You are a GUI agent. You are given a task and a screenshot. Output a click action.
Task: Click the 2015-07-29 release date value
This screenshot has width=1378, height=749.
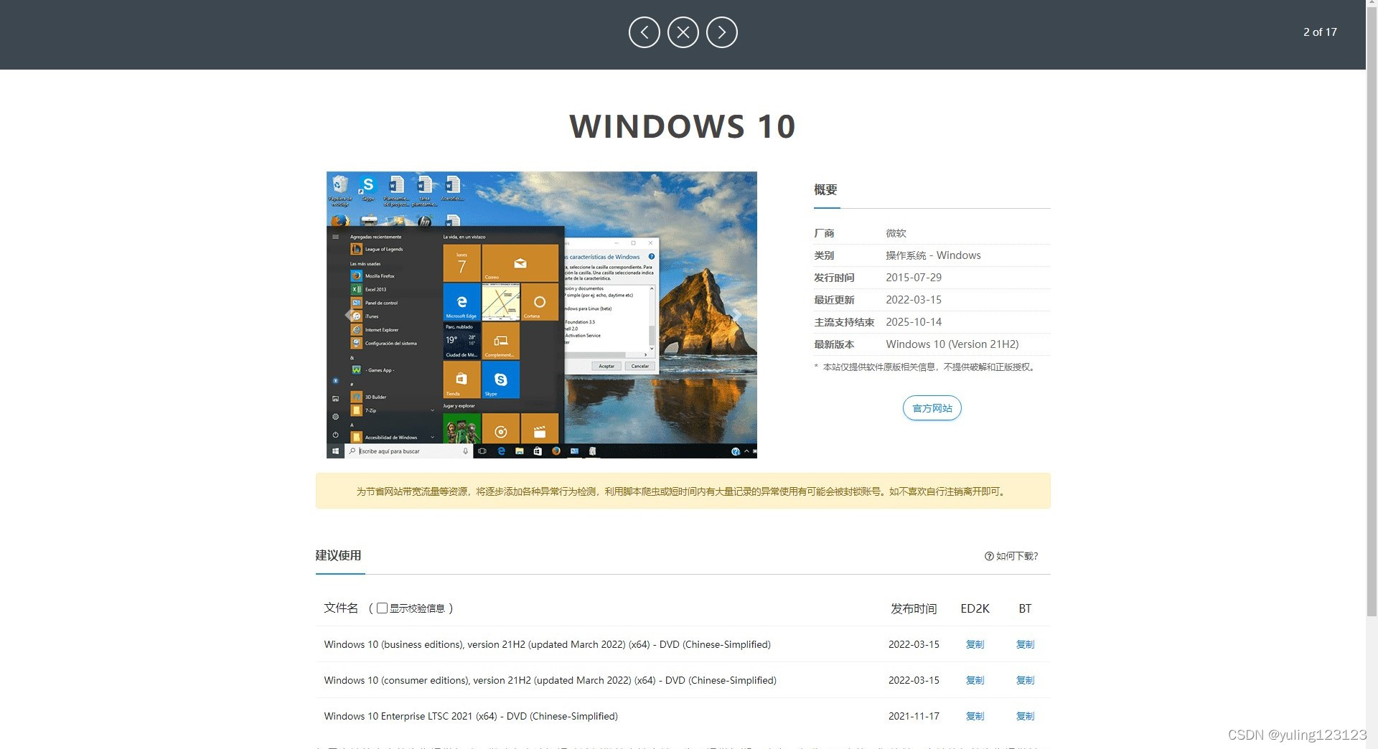914,278
